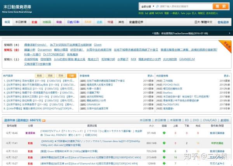Viewport: 233px width, 166px height.
Task: Click the fate hot keyword
Action: tap(183, 13)
